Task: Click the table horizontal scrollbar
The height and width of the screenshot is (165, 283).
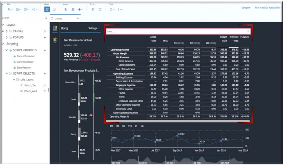Action: pyautogui.click(x=178, y=121)
